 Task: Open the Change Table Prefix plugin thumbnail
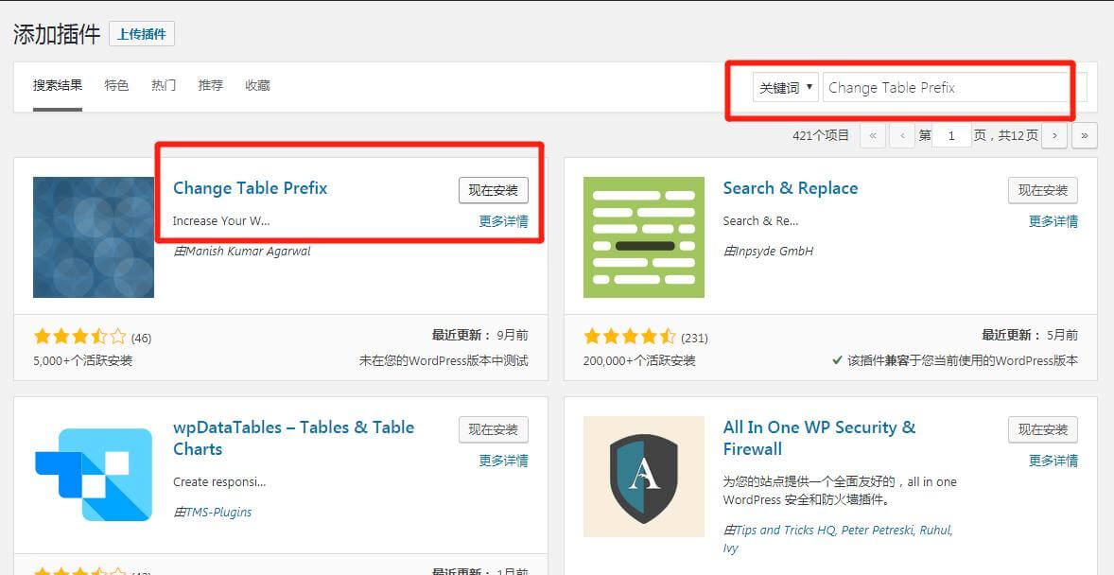point(94,237)
